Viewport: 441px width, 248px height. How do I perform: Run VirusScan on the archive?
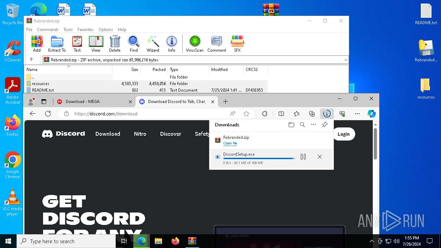(x=195, y=44)
